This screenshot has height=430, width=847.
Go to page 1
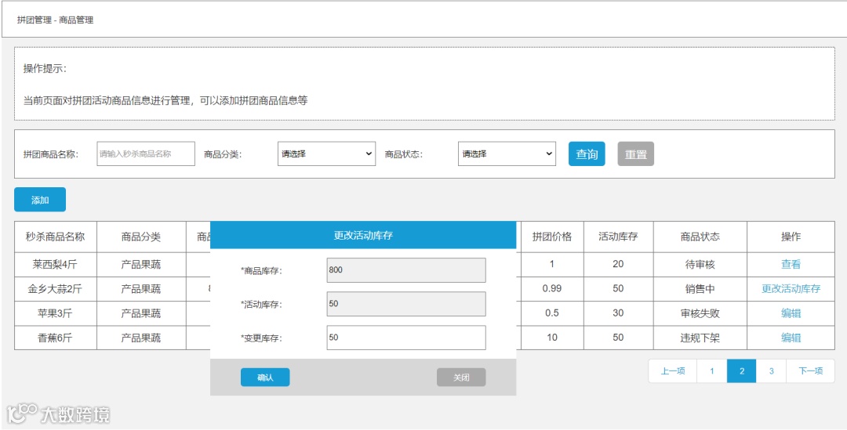(x=712, y=370)
